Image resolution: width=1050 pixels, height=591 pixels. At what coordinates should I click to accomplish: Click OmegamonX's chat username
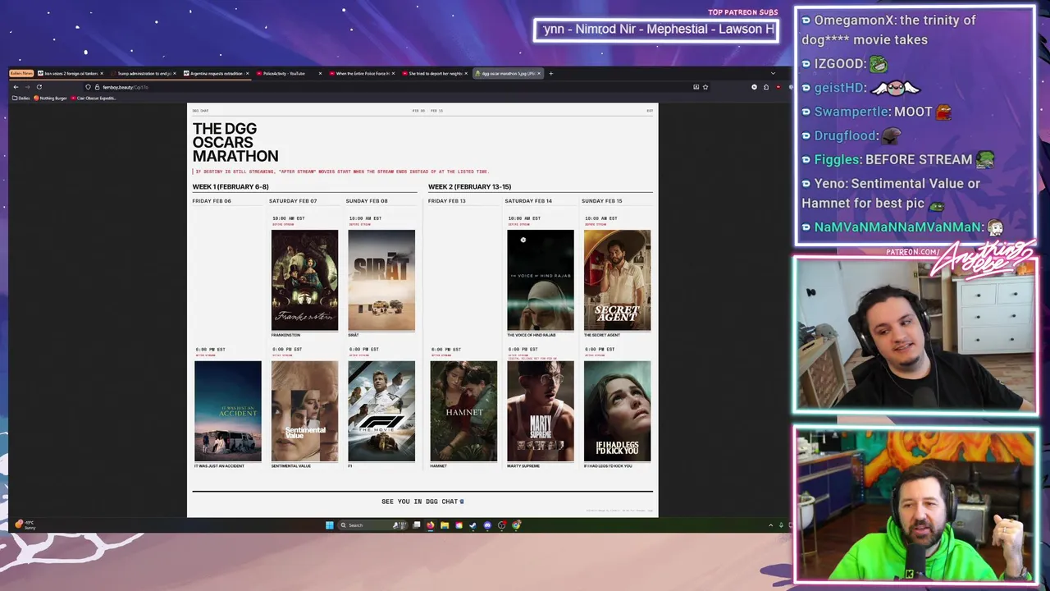tap(852, 20)
